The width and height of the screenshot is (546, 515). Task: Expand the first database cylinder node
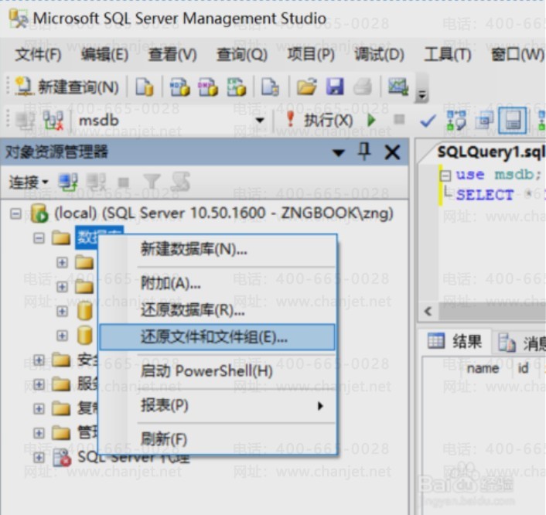pos(62,311)
